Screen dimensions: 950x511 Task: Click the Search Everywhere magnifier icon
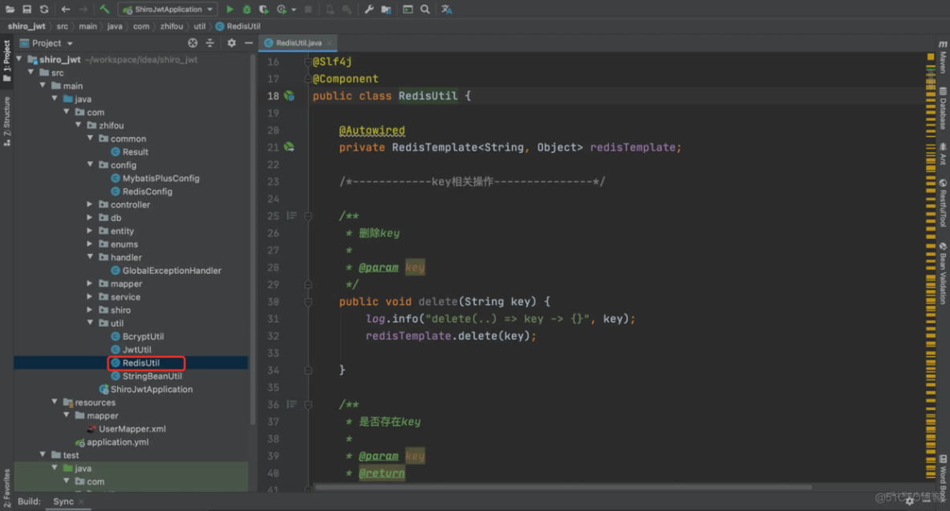pyautogui.click(x=425, y=10)
